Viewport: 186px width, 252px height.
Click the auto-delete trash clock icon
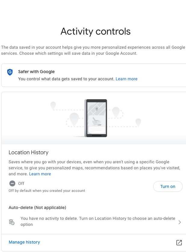click(x=12, y=222)
